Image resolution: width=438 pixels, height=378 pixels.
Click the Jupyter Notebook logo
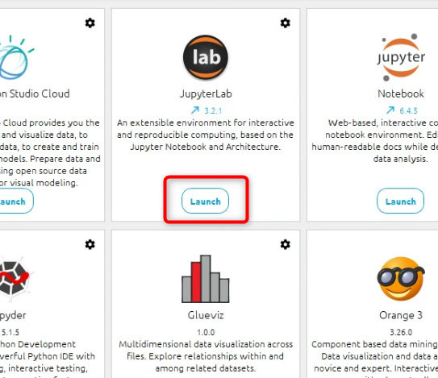pos(401,57)
